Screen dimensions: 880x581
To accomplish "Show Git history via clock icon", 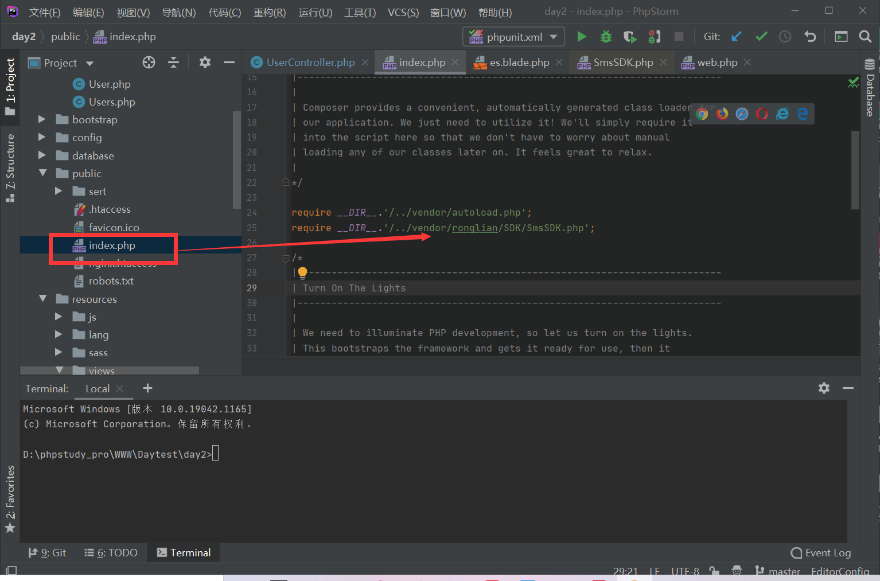I will 785,37.
